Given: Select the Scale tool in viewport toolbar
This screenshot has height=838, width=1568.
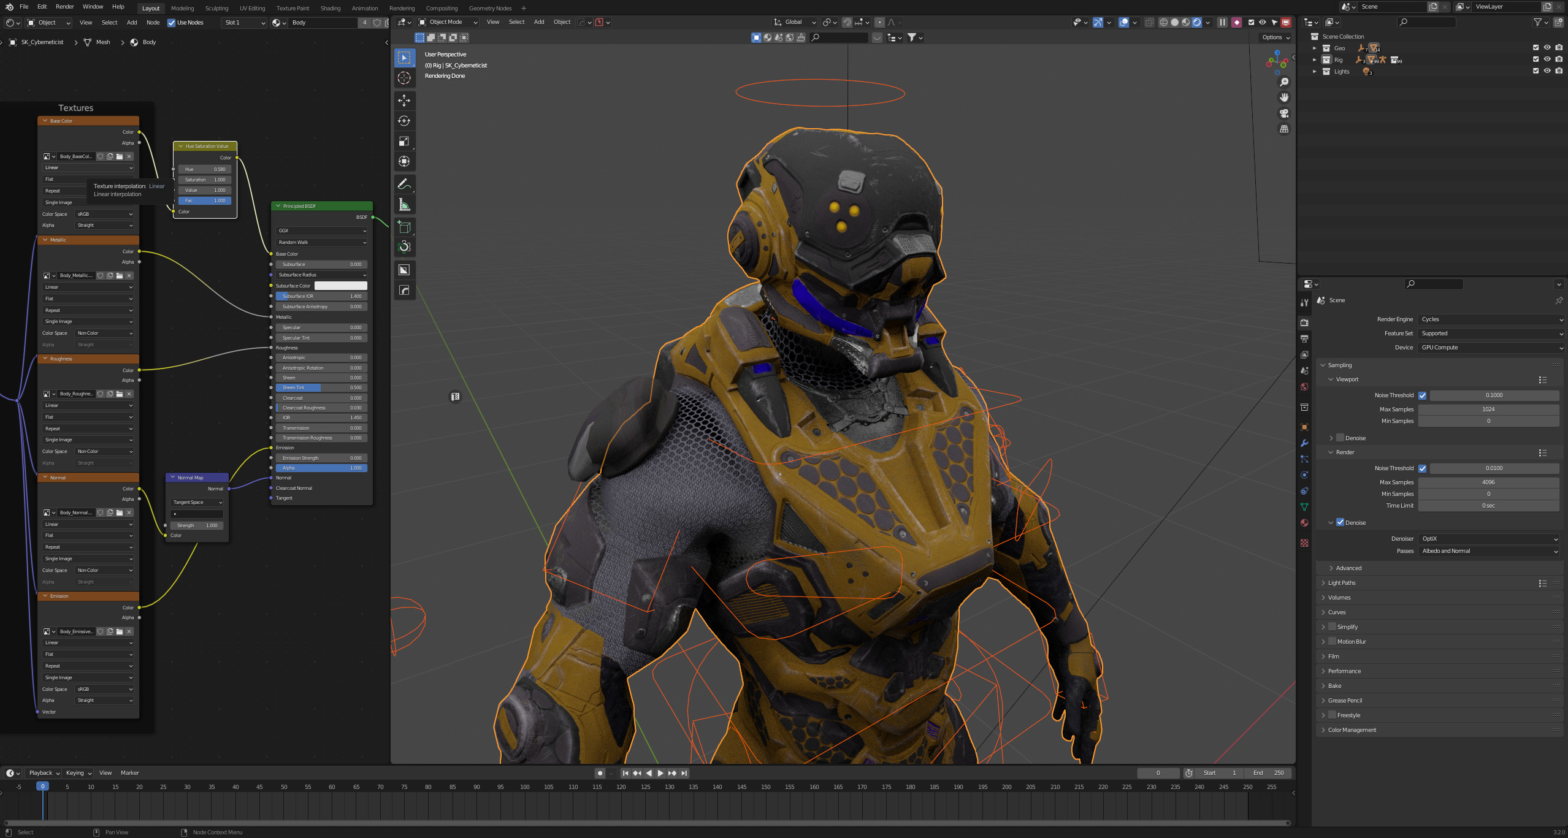Looking at the screenshot, I should [x=404, y=141].
